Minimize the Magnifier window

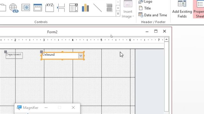[x=46, y=108]
